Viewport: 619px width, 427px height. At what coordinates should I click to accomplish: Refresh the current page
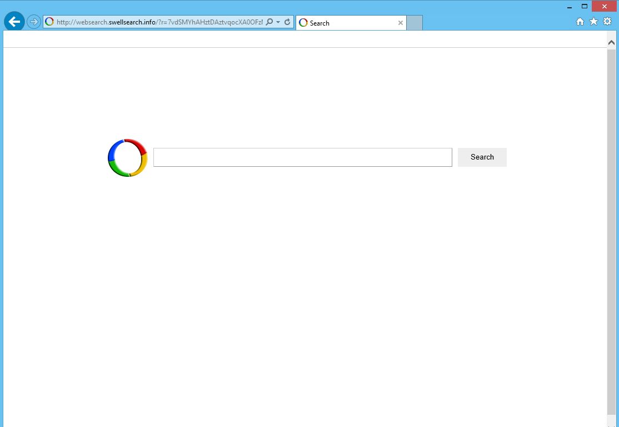(287, 22)
